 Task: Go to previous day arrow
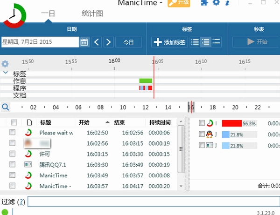[97, 42]
